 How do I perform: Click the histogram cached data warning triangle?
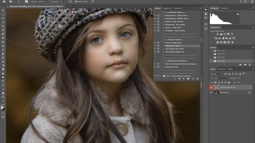click(x=238, y=14)
